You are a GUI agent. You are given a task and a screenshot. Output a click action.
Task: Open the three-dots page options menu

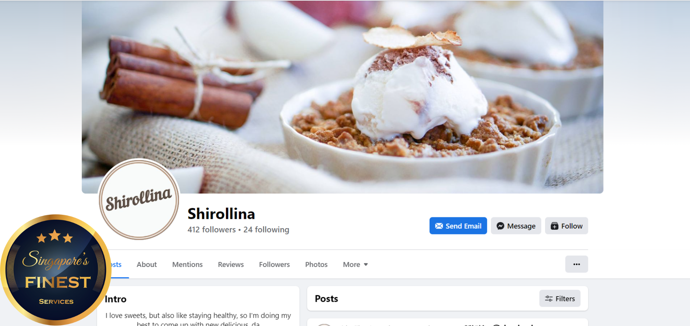click(576, 264)
